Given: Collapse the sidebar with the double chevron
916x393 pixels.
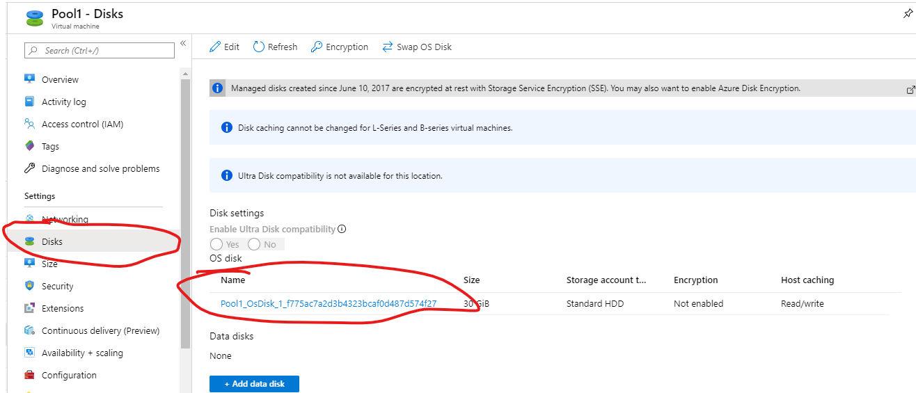Looking at the screenshot, I should pyautogui.click(x=183, y=43).
